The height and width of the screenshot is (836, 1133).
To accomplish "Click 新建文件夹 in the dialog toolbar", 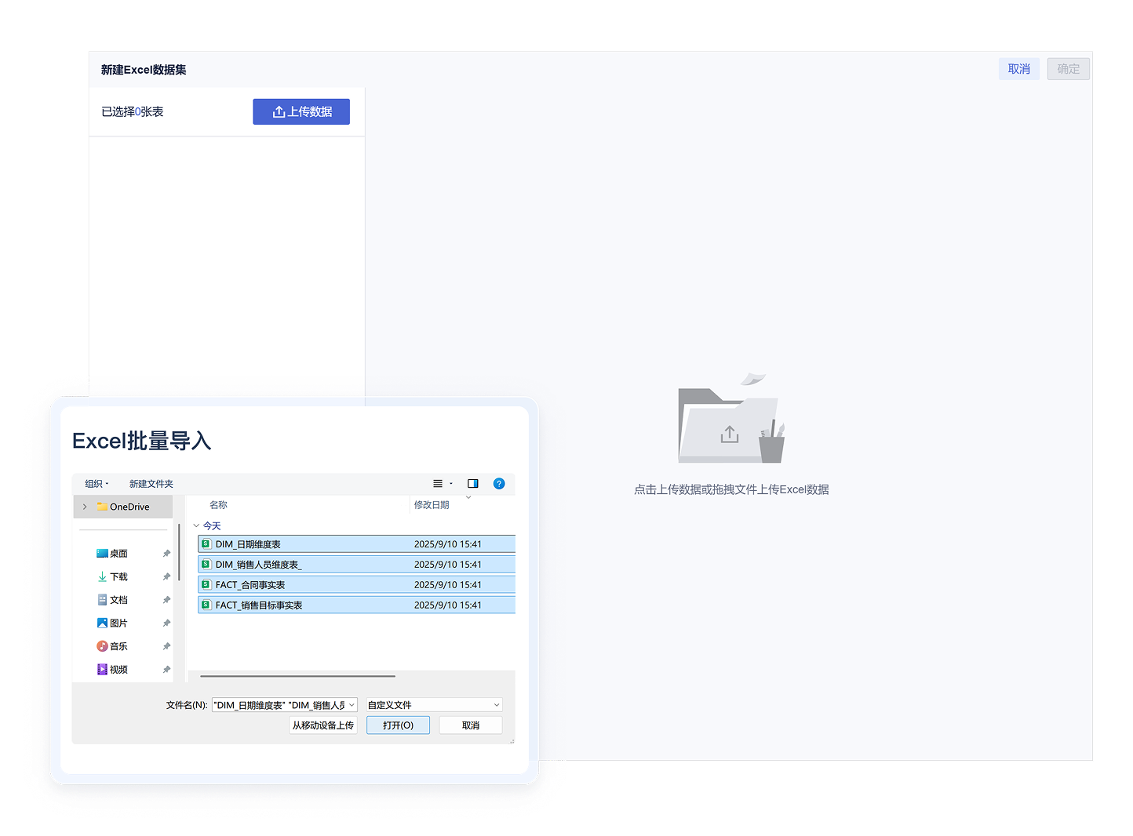I will 151,484.
